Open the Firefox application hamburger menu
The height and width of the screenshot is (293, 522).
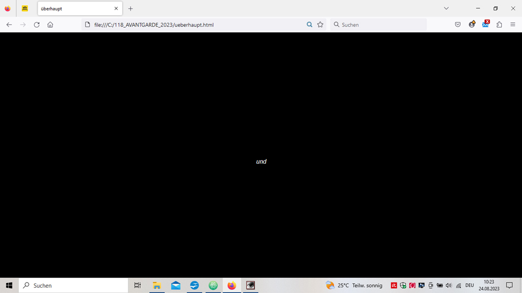(513, 25)
